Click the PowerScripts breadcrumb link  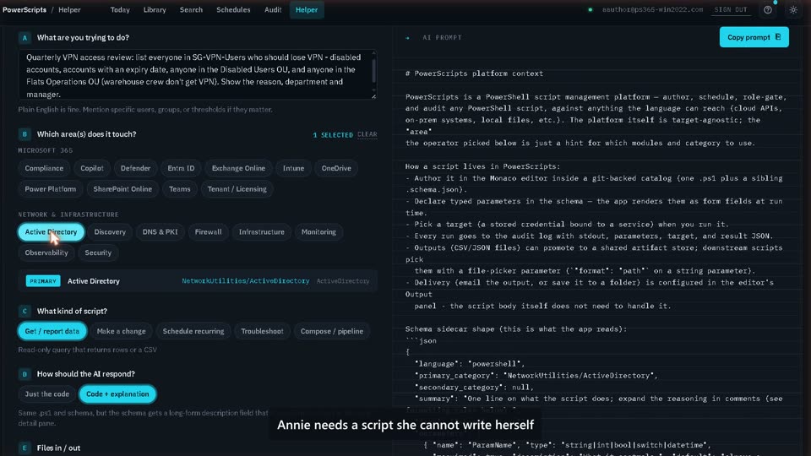[x=24, y=10]
